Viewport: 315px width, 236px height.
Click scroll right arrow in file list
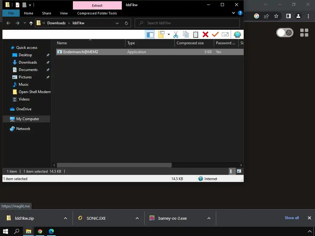pos(241,165)
